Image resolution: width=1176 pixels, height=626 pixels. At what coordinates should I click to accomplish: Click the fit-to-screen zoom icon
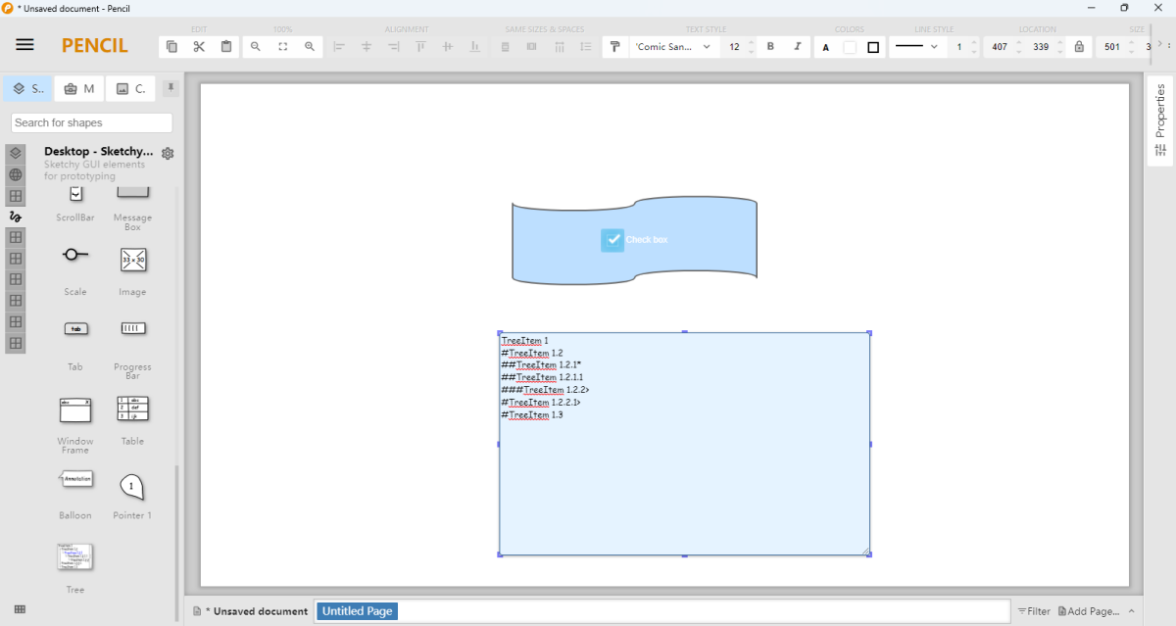(283, 46)
